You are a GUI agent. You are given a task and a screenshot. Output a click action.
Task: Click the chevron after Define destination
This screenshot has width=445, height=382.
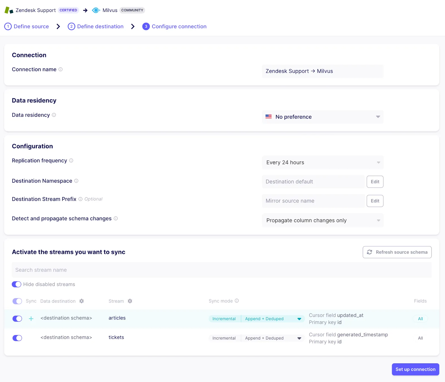pos(133,26)
